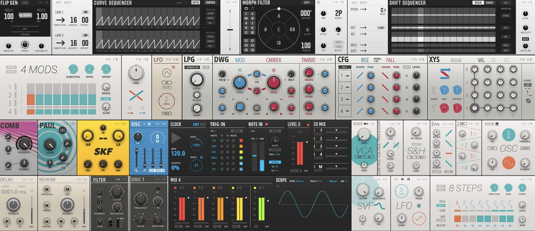Click the Scope freeze snowflake icon
This screenshot has height=231, width=535.
coord(278,186)
